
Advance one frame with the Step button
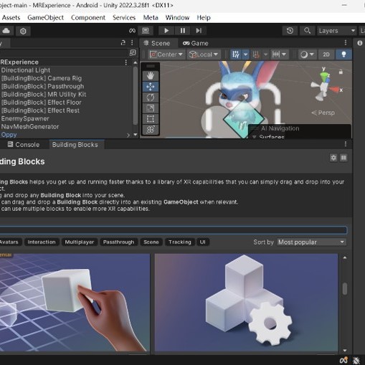199,31
